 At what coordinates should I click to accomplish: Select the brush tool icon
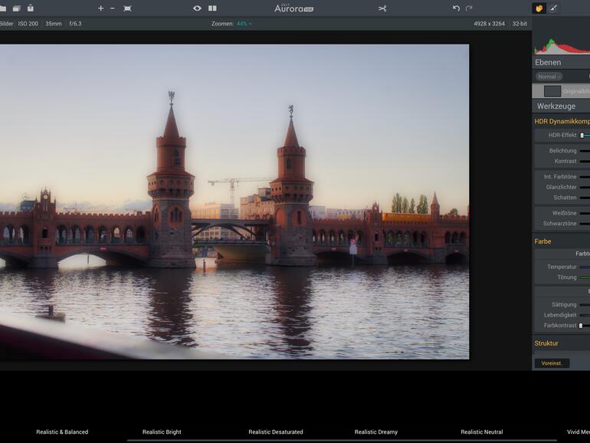(x=553, y=8)
